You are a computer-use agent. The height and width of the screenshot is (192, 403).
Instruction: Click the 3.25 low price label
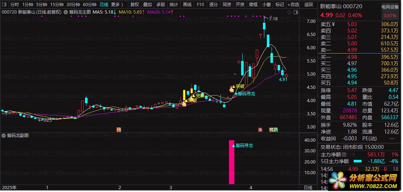[47, 120]
